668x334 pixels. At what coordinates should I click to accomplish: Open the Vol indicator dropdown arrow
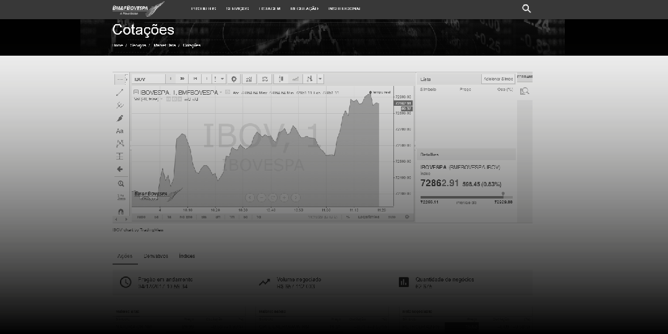[x=161, y=99]
